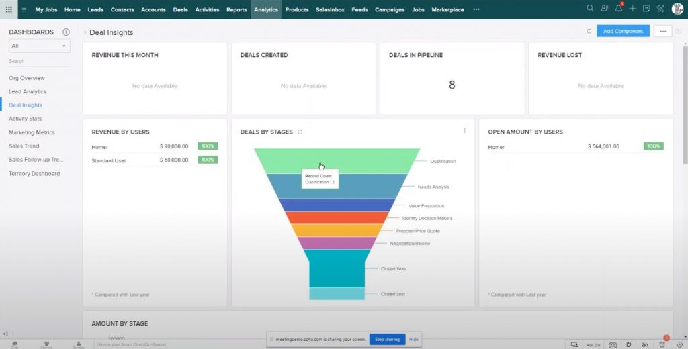Open the Leads module
Viewport: 688px width, 349px height.
[95, 9]
